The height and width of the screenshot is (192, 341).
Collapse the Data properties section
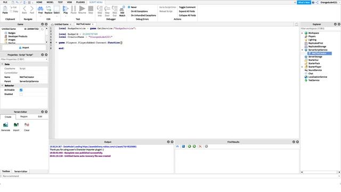2,64
